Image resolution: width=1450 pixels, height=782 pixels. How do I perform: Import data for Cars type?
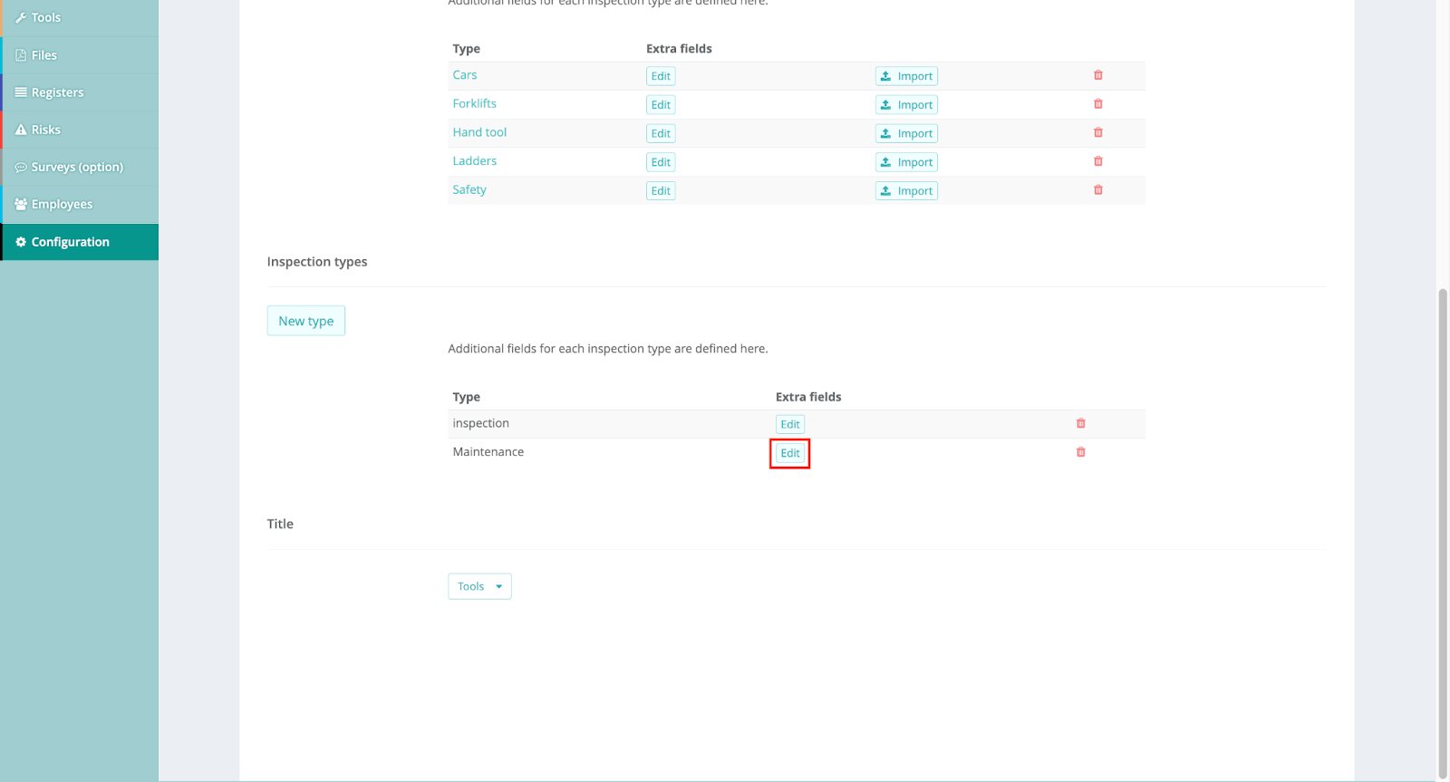(x=906, y=76)
